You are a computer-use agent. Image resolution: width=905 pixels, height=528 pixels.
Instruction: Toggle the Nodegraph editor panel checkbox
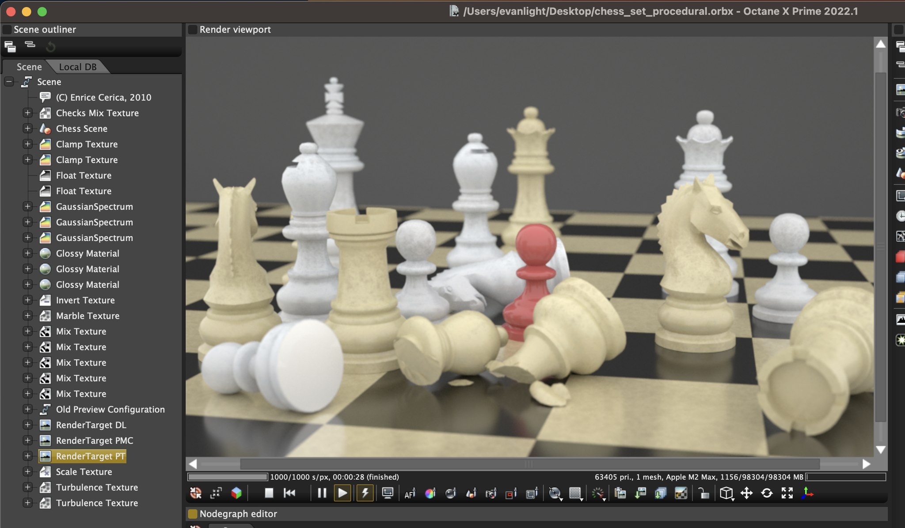pos(193,514)
